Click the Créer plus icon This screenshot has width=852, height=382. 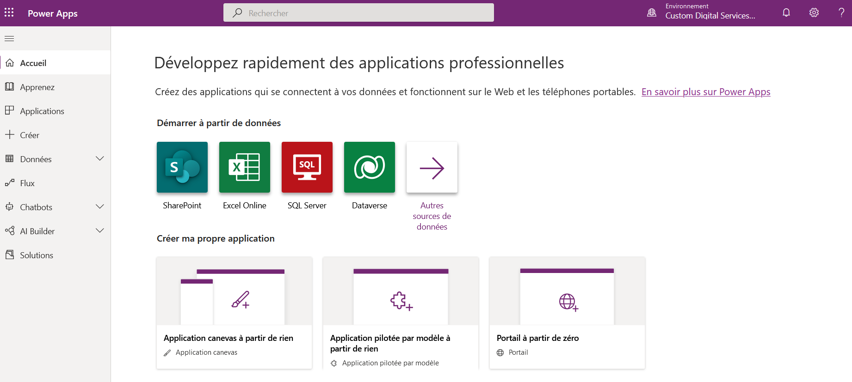point(10,134)
